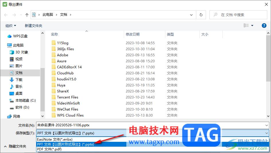Click 文档 in the address breadcrumb

(x=63, y=15)
